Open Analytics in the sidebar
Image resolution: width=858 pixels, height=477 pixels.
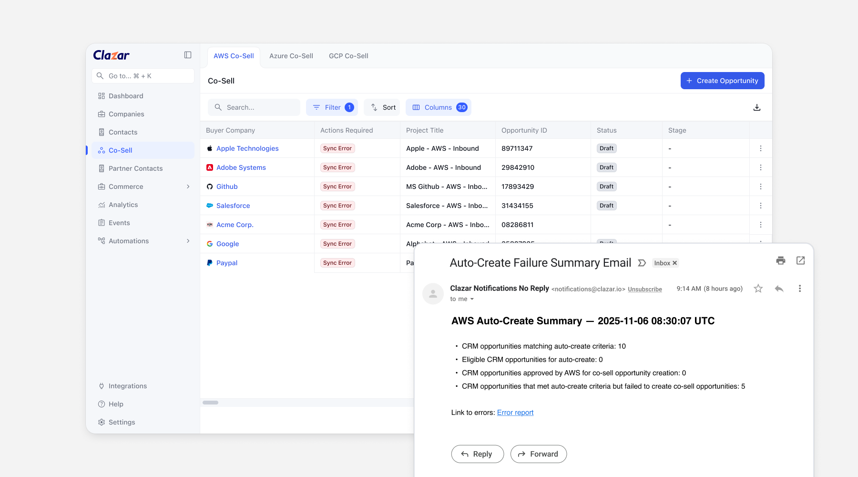pyautogui.click(x=143, y=205)
